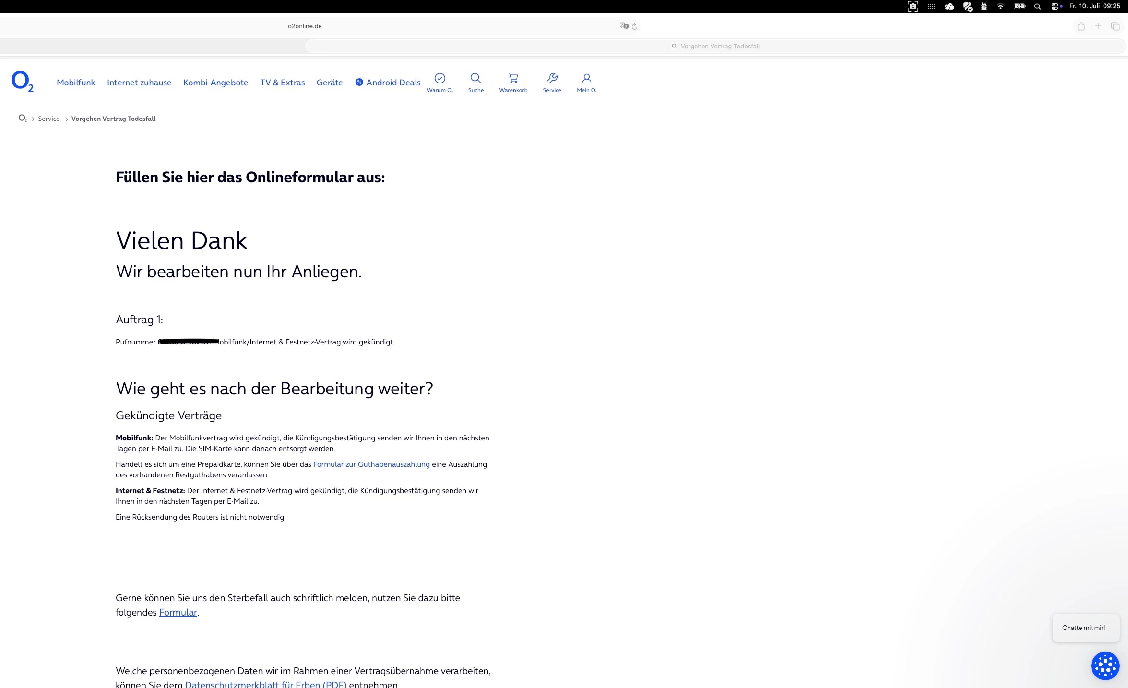Click the 'Auftrag 1:' label

pyautogui.click(x=139, y=320)
